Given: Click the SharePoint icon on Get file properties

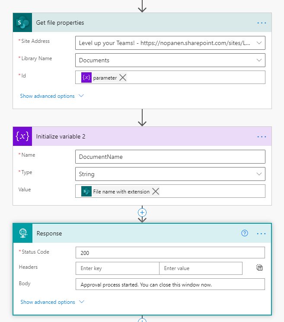Looking at the screenshot, I should click(x=22, y=23).
